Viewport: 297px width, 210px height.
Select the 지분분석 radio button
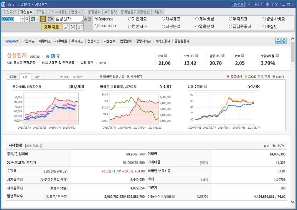pyautogui.click(x=164, y=27)
